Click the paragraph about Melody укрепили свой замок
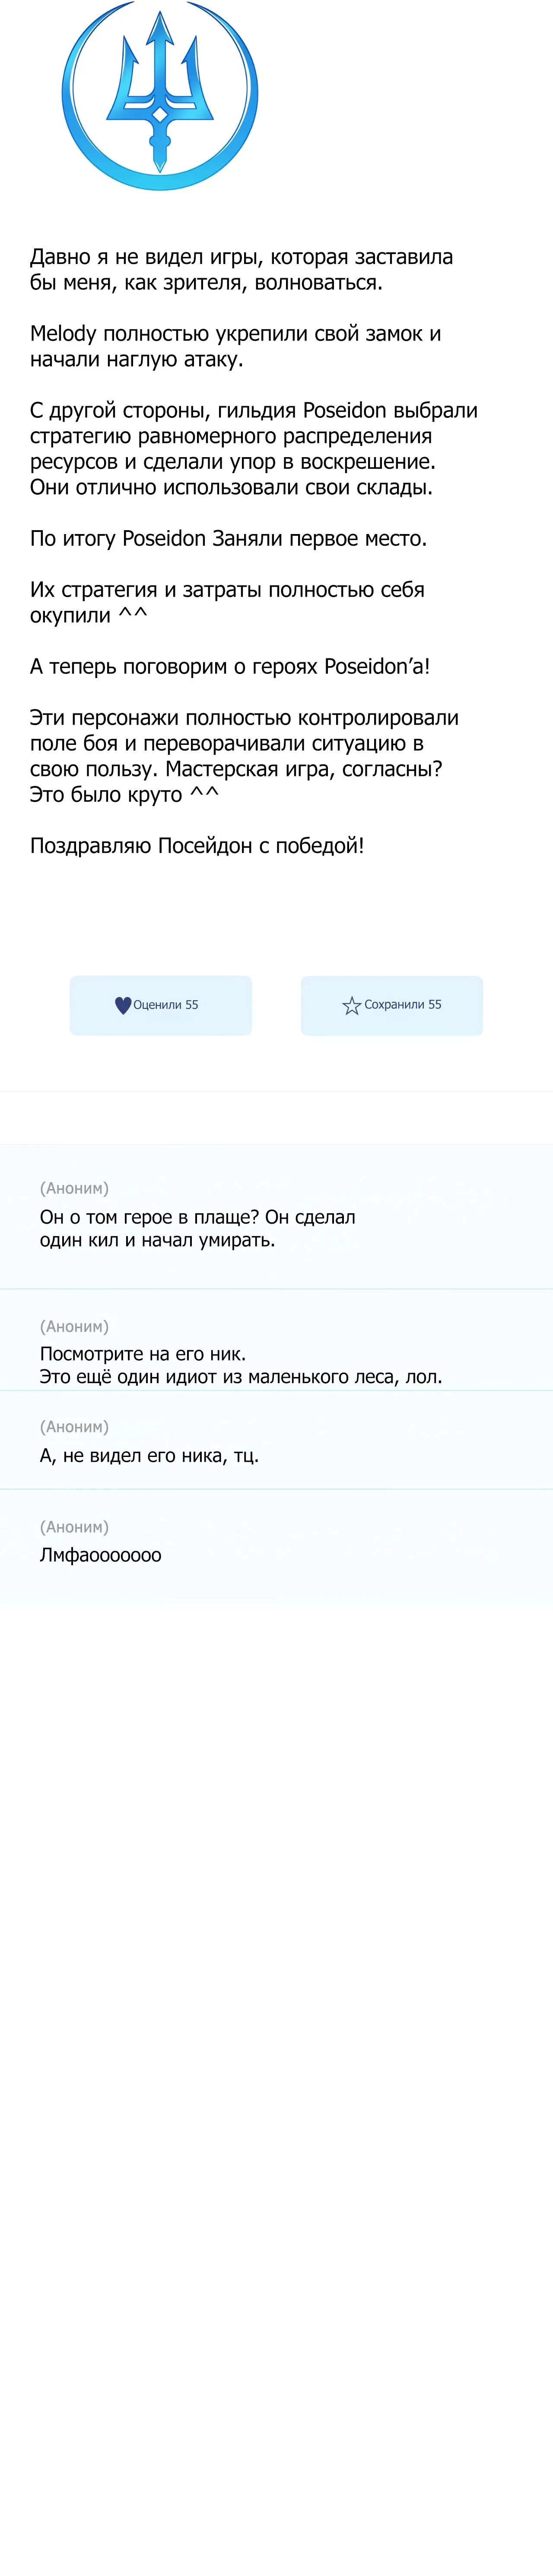 (235, 346)
